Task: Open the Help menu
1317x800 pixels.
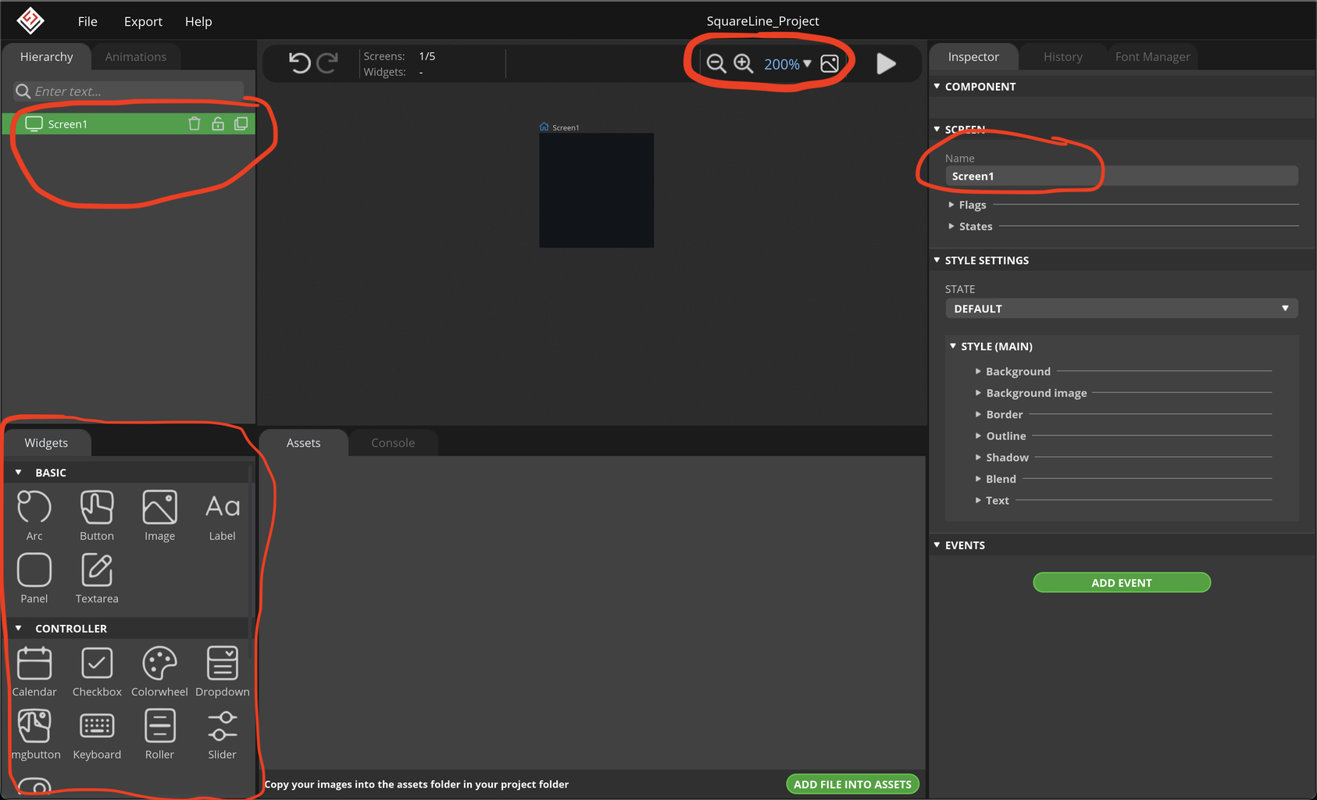Action: coord(198,21)
